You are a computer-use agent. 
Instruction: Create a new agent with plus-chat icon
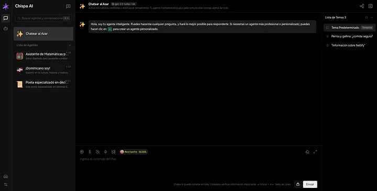pos(68,6)
